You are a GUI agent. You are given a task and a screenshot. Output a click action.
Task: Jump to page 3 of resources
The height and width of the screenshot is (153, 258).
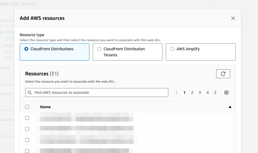click(200, 93)
